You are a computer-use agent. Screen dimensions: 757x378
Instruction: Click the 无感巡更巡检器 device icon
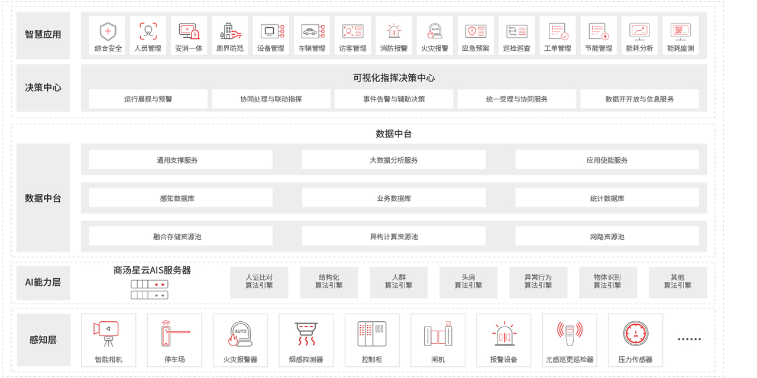(x=570, y=334)
